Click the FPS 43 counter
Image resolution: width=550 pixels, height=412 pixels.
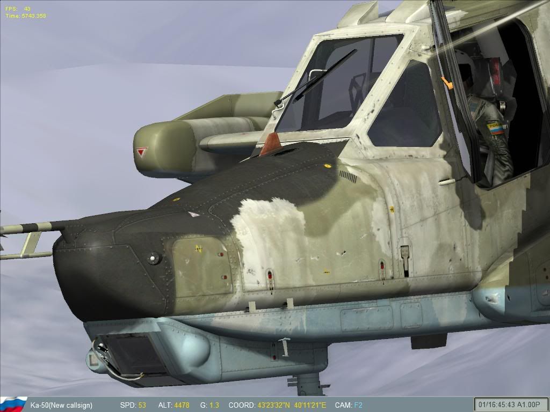pos(18,9)
